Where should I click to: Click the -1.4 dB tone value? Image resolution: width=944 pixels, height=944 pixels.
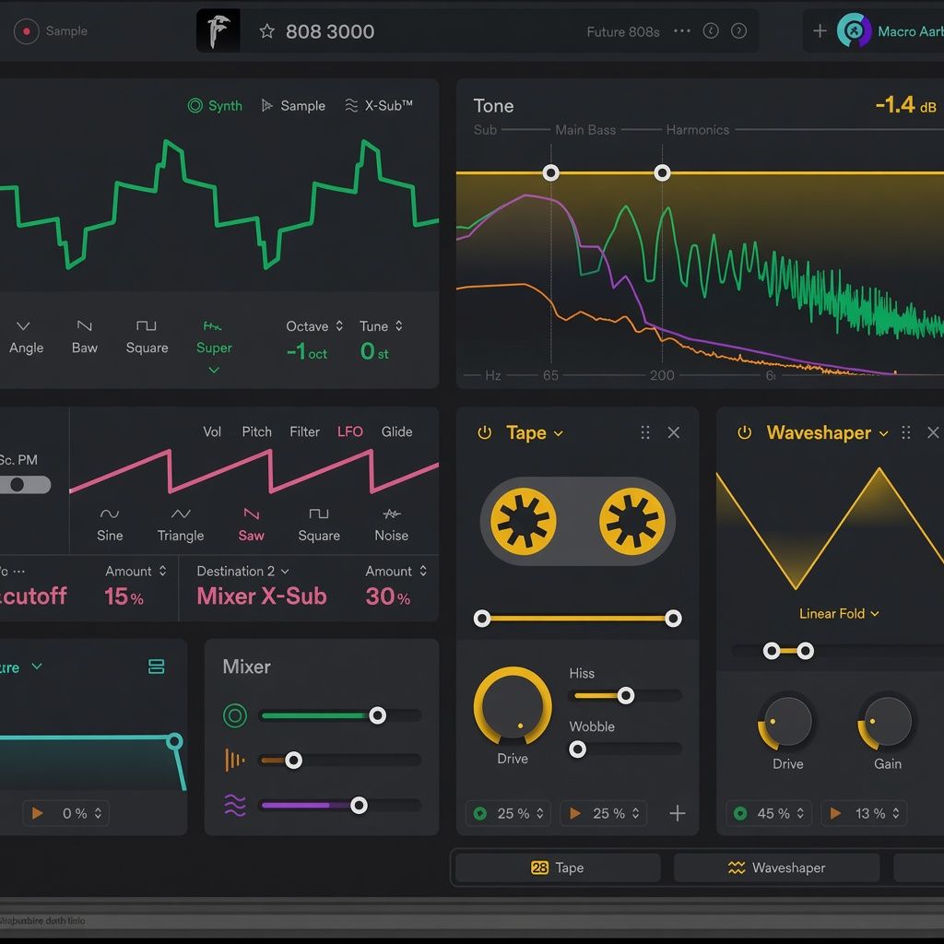coord(906,105)
